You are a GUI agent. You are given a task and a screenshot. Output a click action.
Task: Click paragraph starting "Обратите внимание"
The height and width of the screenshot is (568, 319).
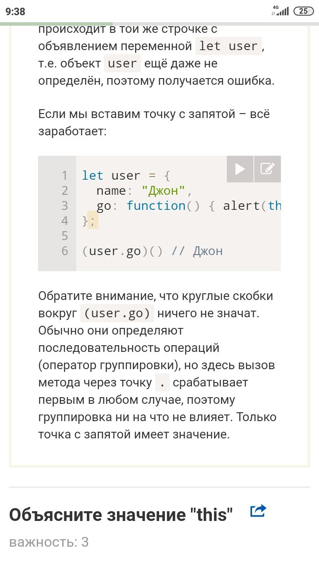[157, 365]
